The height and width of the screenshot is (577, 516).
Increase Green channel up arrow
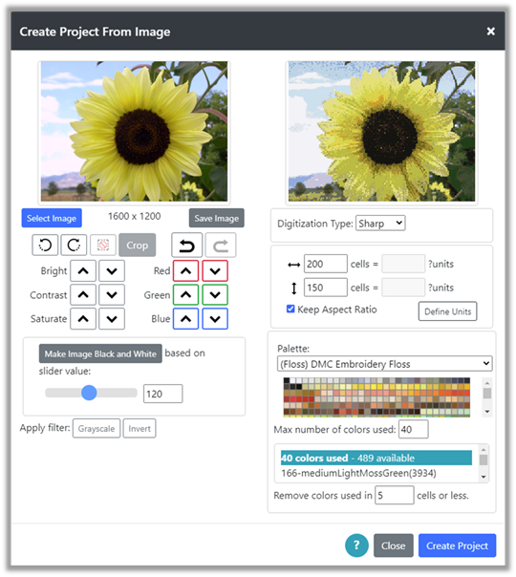[186, 295]
